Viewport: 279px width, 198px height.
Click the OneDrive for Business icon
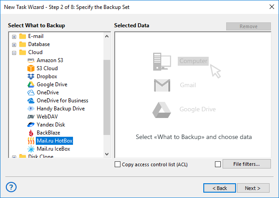coord(31,101)
